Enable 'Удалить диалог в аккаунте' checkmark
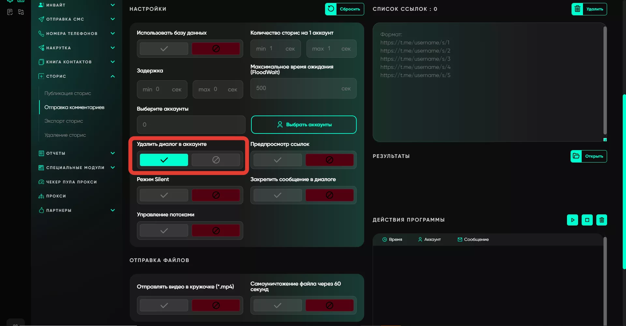 pos(164,160)
